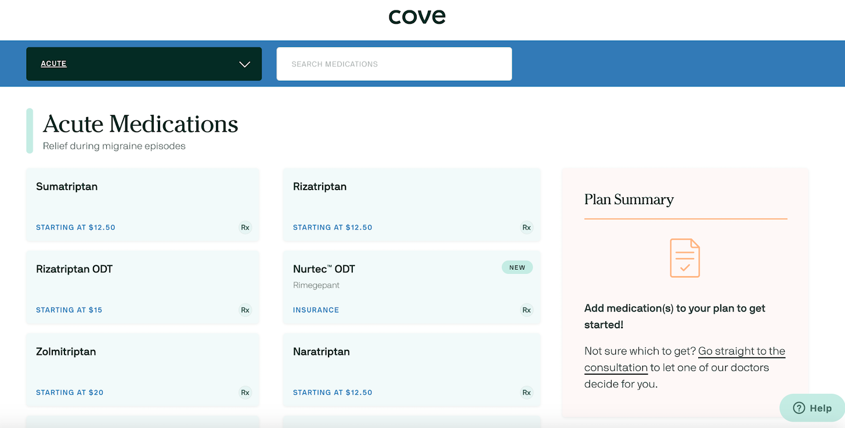Follow the Go straight to the consultation link

tap(685, 359)
